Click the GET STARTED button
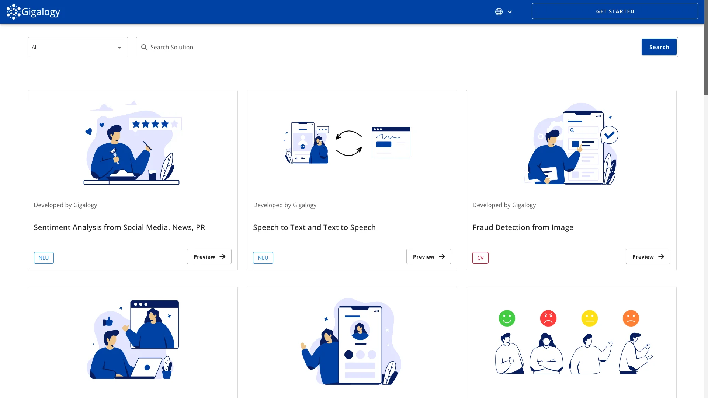This screenshot has height=398, width=708. pyautogui.click(x=615, y=11)
